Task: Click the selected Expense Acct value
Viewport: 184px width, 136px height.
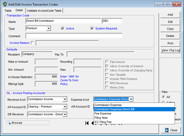Action: [x=111, y=99]
